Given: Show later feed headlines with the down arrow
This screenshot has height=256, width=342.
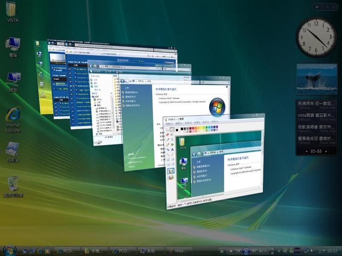Looking at the screenshot, I should click(326, 151).
